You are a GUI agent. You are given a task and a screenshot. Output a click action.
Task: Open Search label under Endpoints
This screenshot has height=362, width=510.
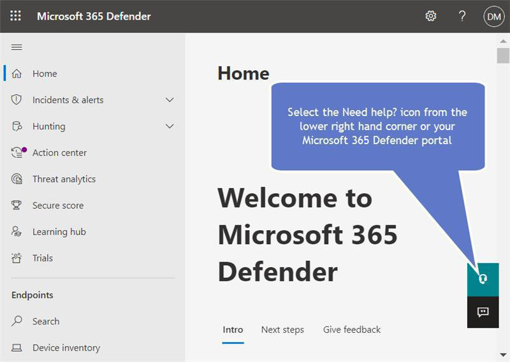[46, 321]
